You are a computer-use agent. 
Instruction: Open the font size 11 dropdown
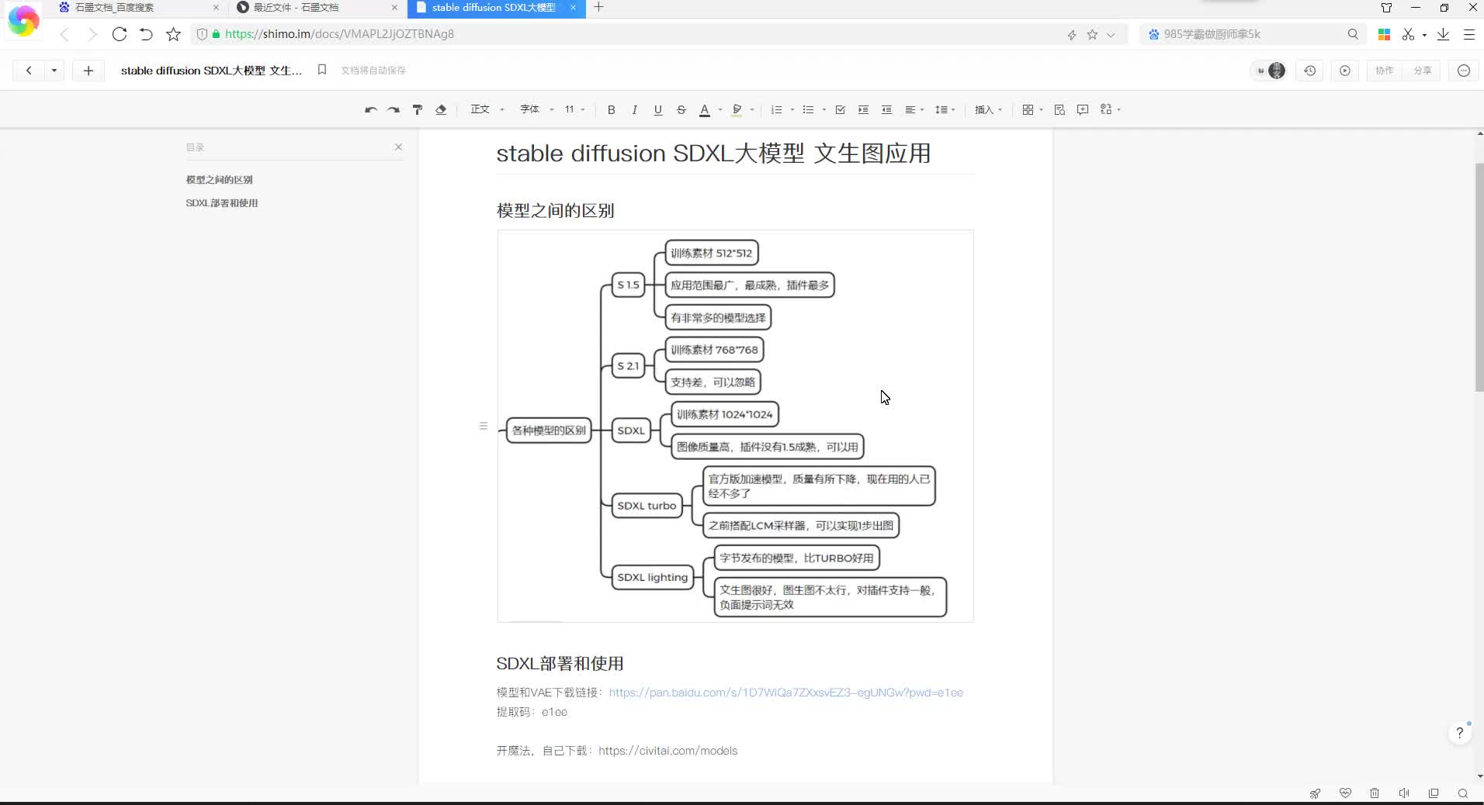[574, 109]
